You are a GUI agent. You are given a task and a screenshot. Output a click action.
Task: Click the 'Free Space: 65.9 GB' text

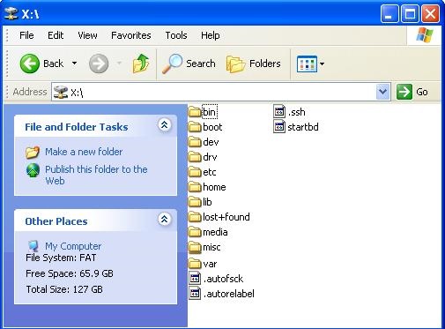pyautogui.click(x=70, y=273)
